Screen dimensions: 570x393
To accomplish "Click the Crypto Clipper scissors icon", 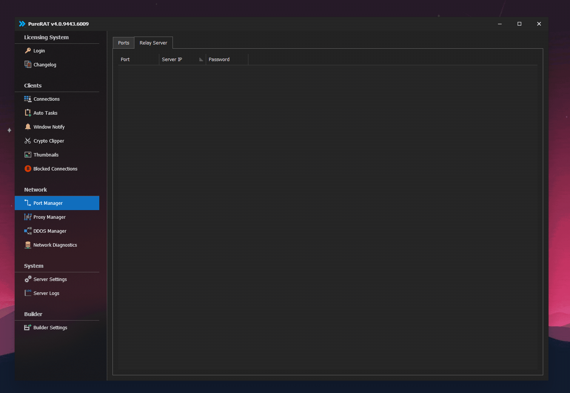I will pyautogui.click(x=28, y=141).
